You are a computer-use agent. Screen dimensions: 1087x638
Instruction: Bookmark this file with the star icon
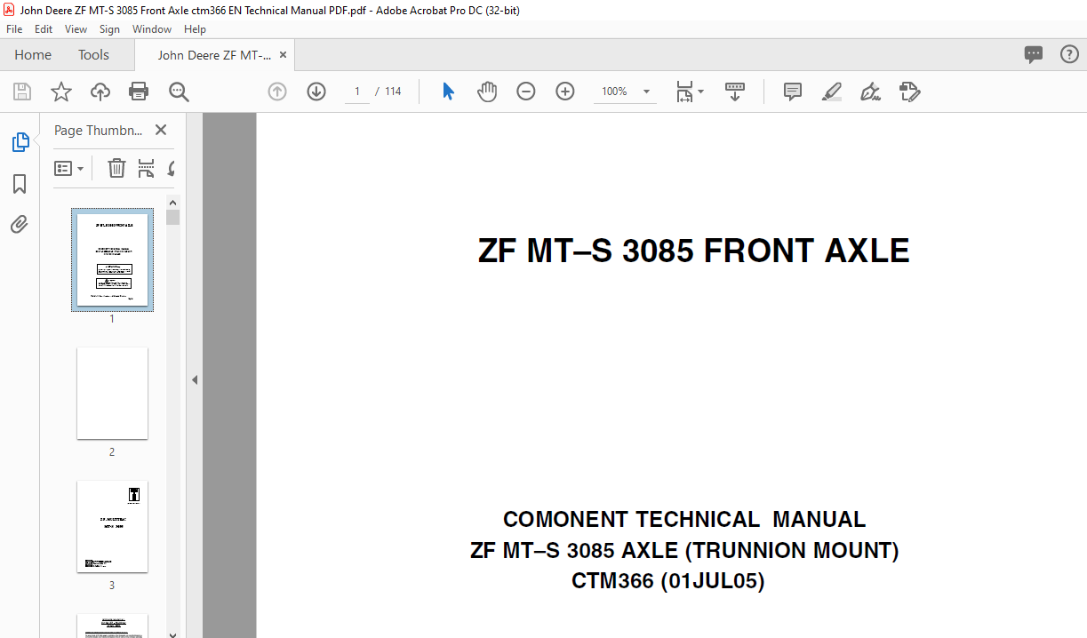click(x=61, y=92)
